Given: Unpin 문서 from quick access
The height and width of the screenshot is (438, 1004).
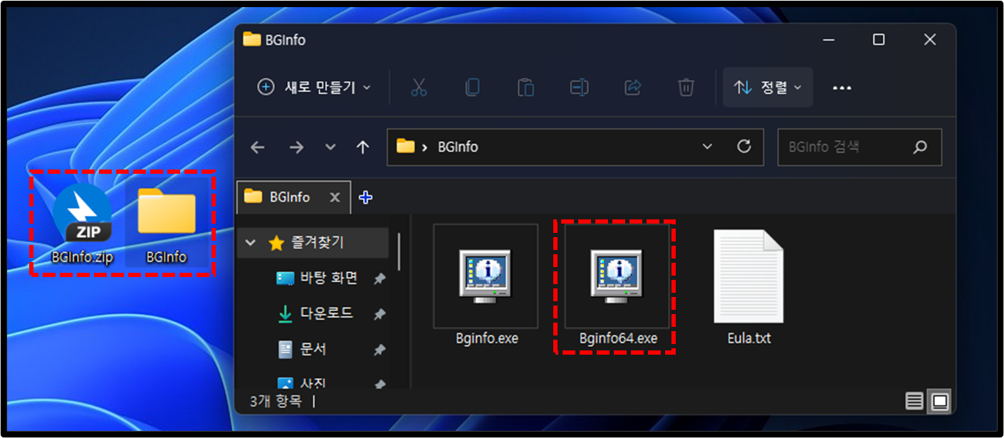Looking at the screenshot, I should click(380, 350).
